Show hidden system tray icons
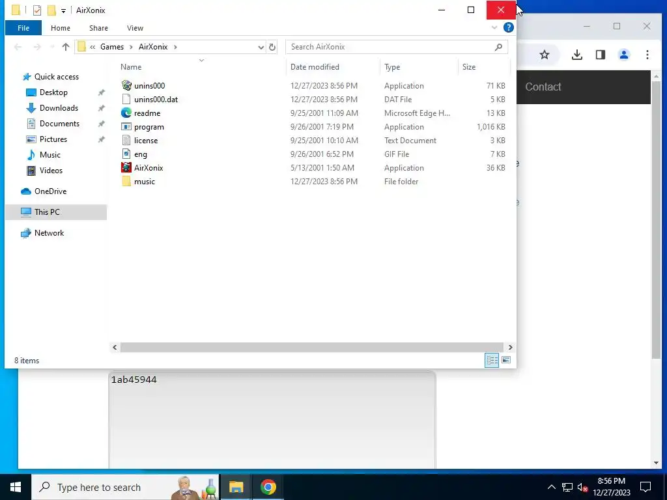Screen dimensions: 667x500 [551, 487]
